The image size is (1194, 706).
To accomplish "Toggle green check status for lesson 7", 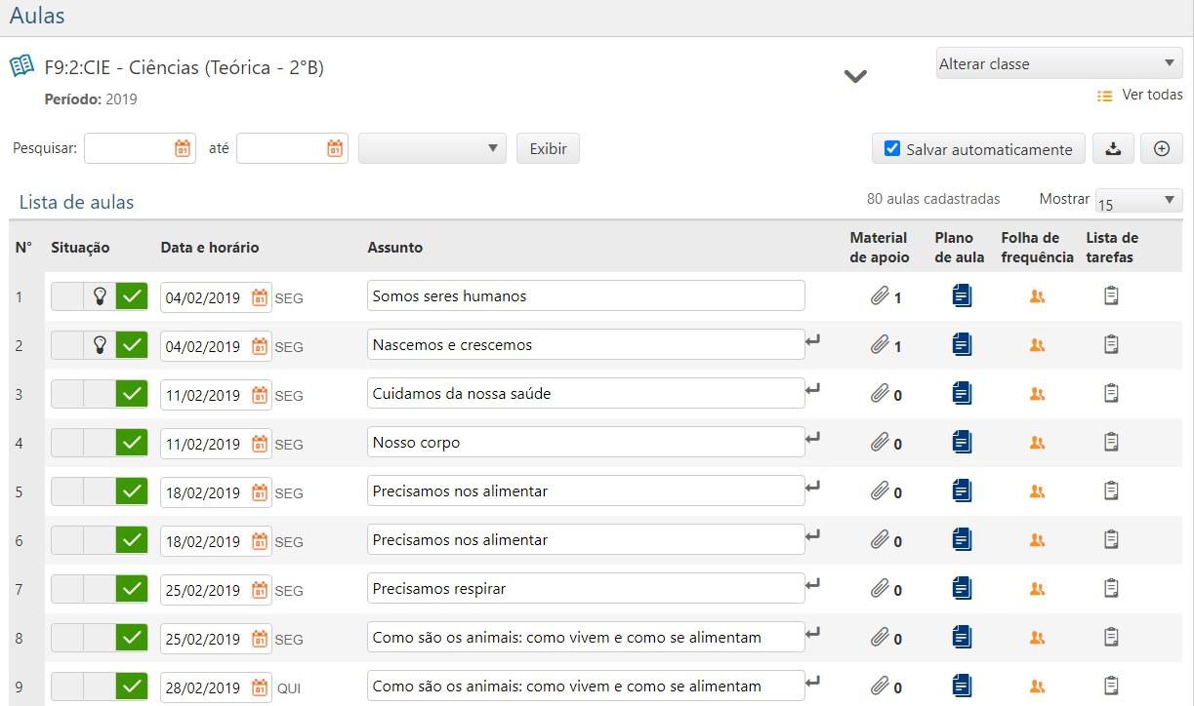I will pyautogui.click(x=132, y=589).
